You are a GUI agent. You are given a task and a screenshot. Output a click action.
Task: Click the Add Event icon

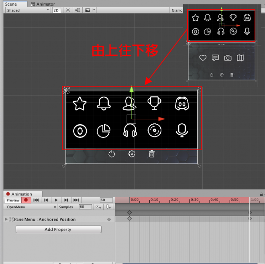pyautogui.click(x=108, y=207)
